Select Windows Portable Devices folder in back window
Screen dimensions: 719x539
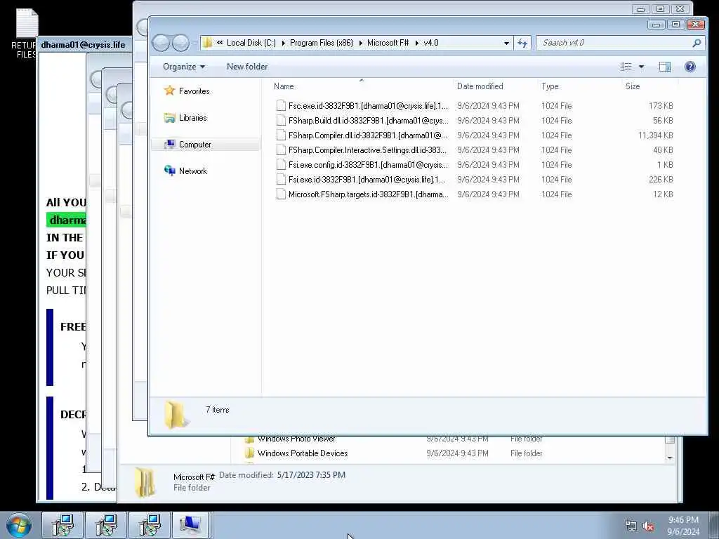click(303, 453)
